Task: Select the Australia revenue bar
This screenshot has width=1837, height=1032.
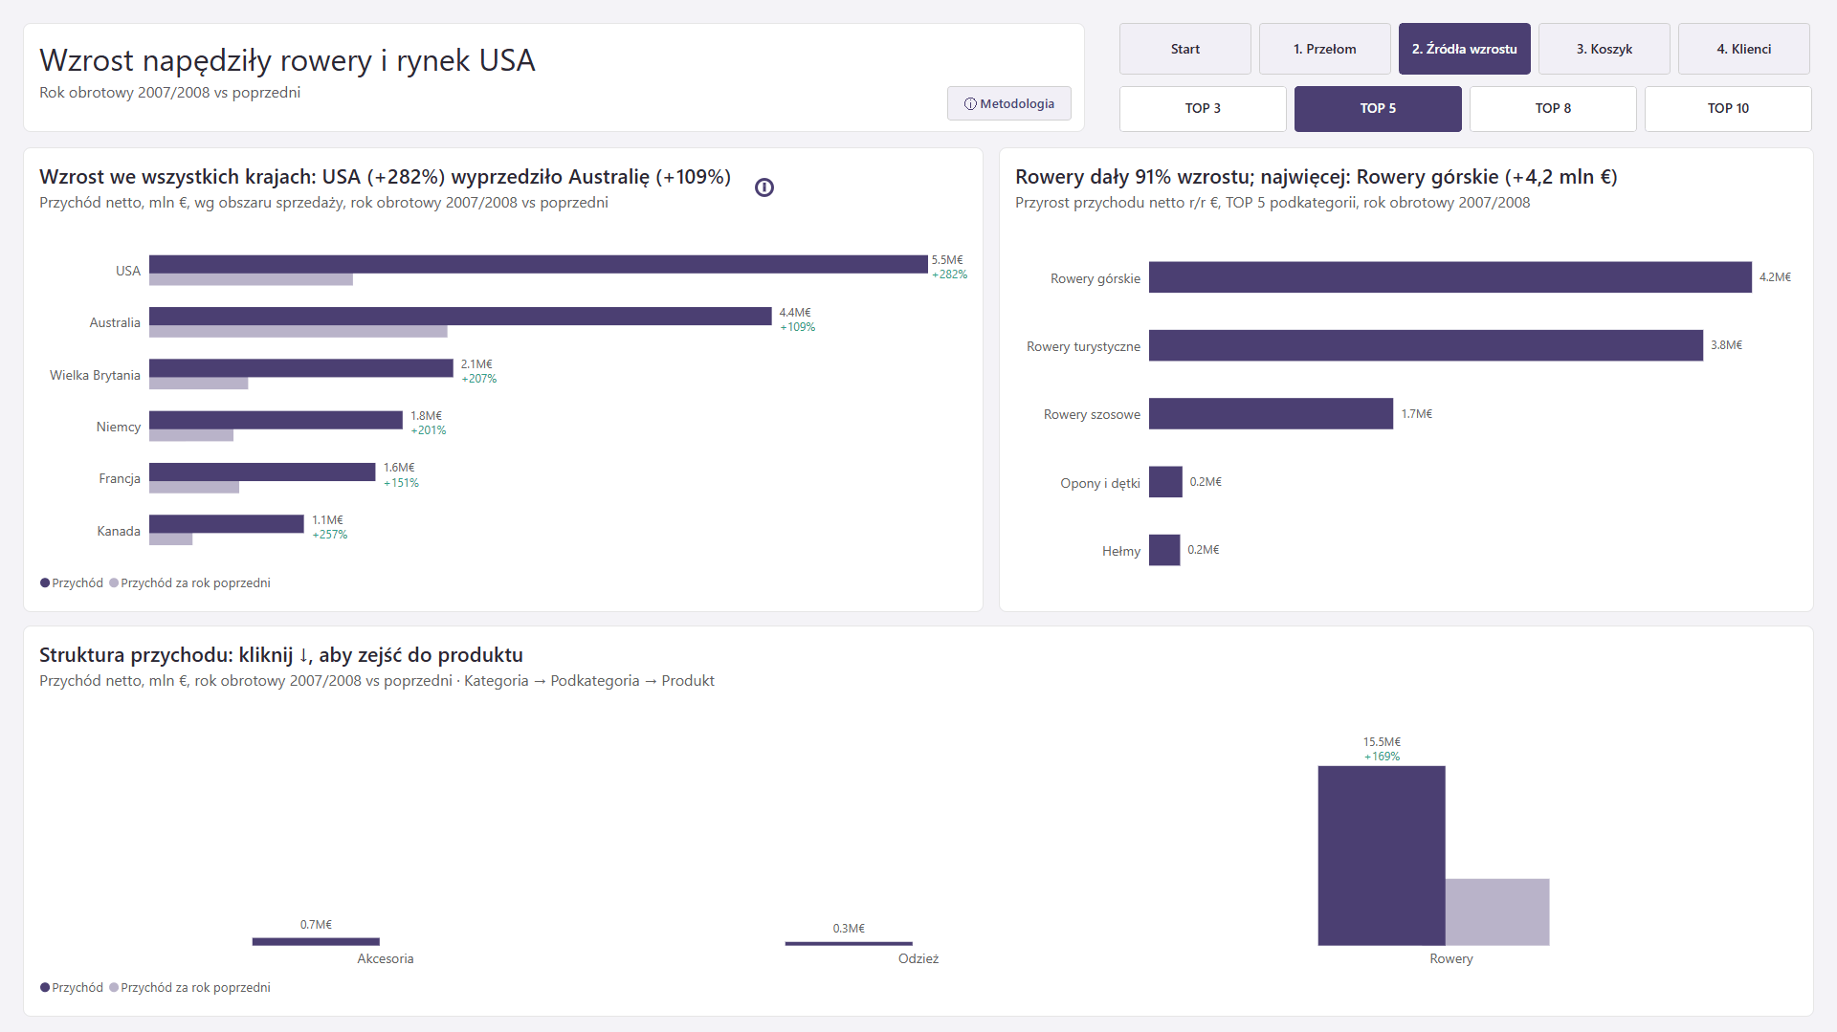Action: pyautogui.click(x=460, y=316)
